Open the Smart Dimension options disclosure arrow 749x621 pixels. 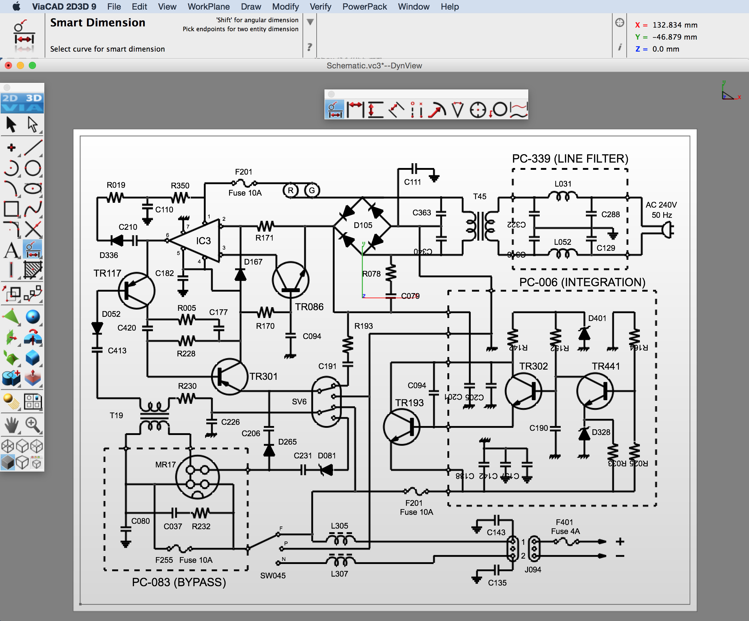click(310, 22)
